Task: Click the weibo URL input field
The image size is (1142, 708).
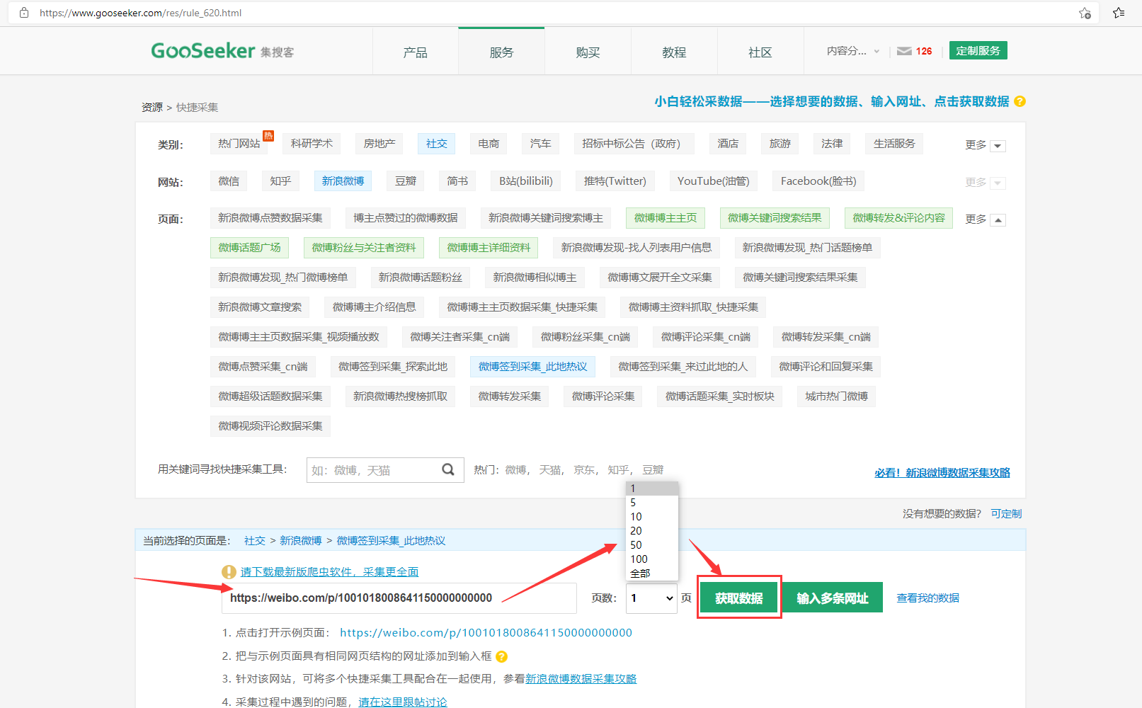Action: coord(399,598)
